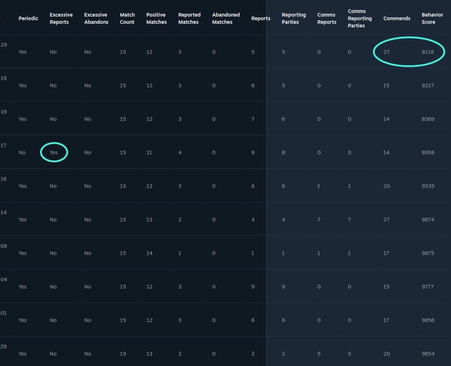Select the Reporting Parties column header
Screen dimensions: 451x366
[294, 18]
